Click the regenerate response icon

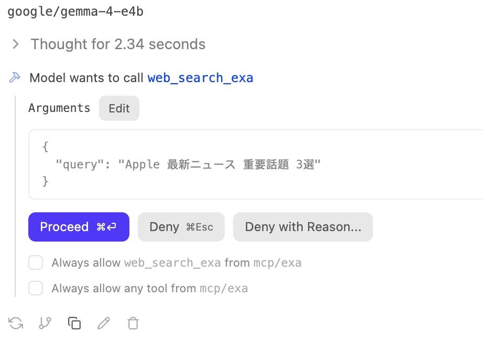16,323
